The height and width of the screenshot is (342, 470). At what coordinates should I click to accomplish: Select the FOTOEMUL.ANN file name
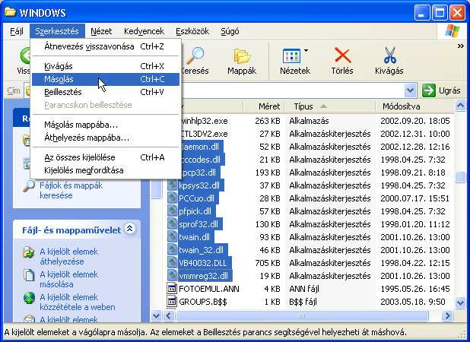(x=209, y=289)
